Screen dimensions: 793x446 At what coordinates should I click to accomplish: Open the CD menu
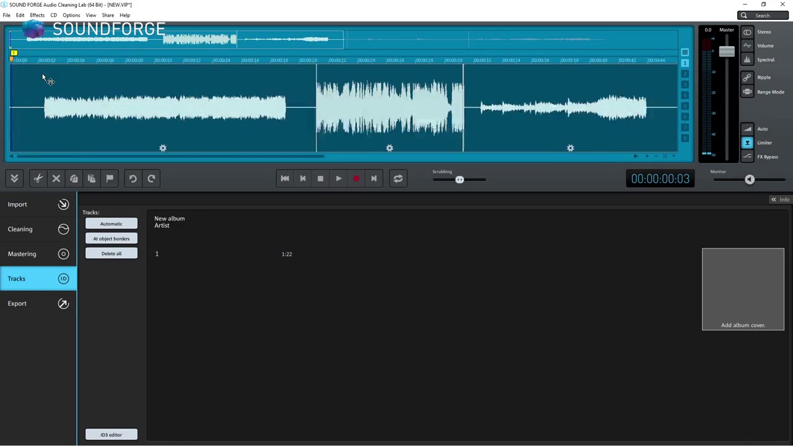click(x=53, y=15)
